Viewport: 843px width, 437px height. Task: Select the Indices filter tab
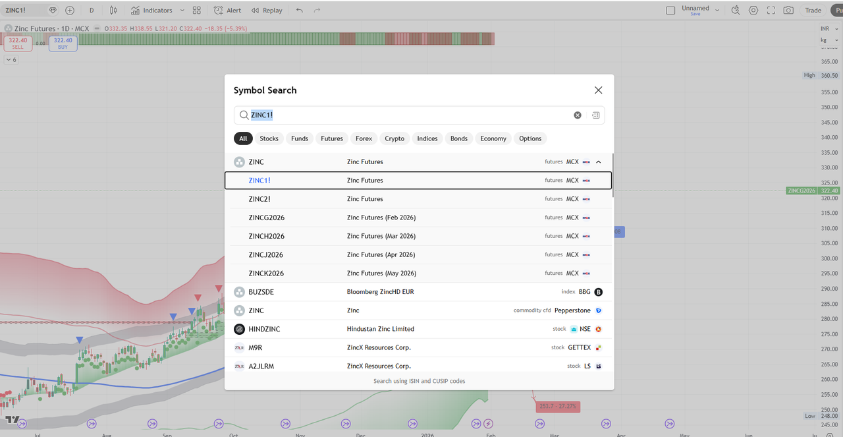(x=427, y=138)
